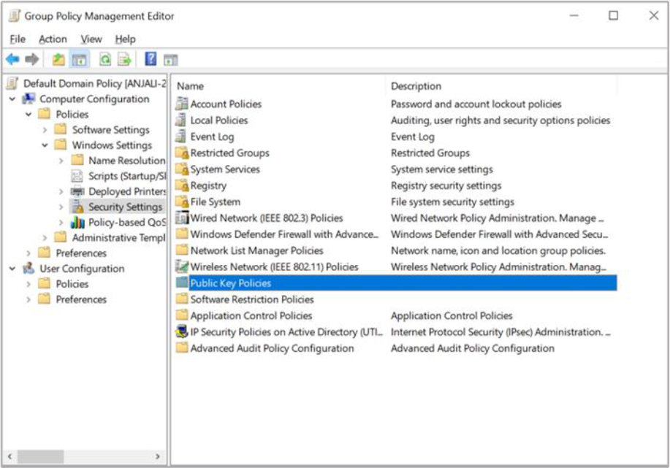
Task: Open the Action menu
Action: (53, 39)
